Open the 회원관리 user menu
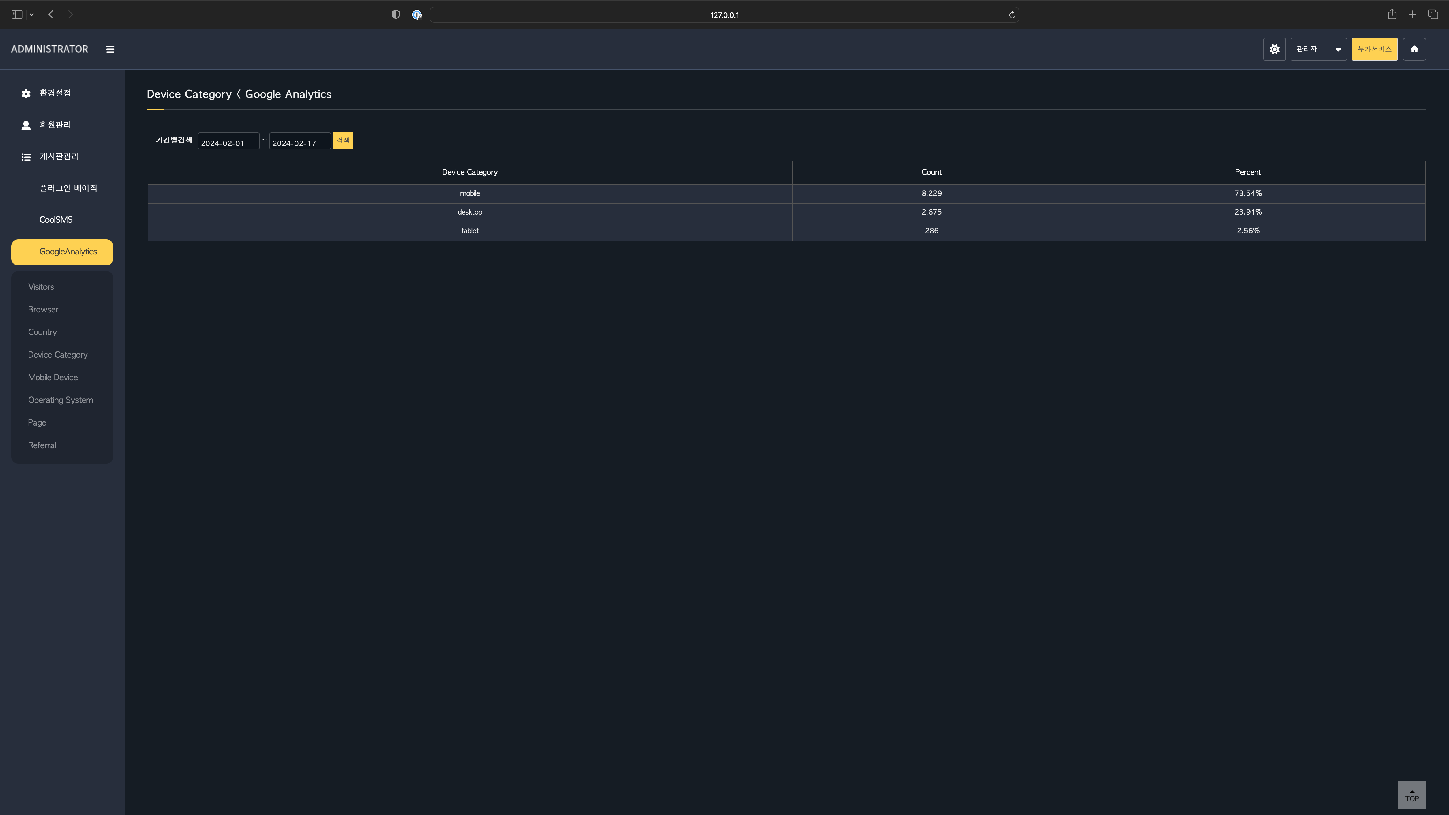The height and width of the screenshot is (815, 1449). (x=55, y=125)
